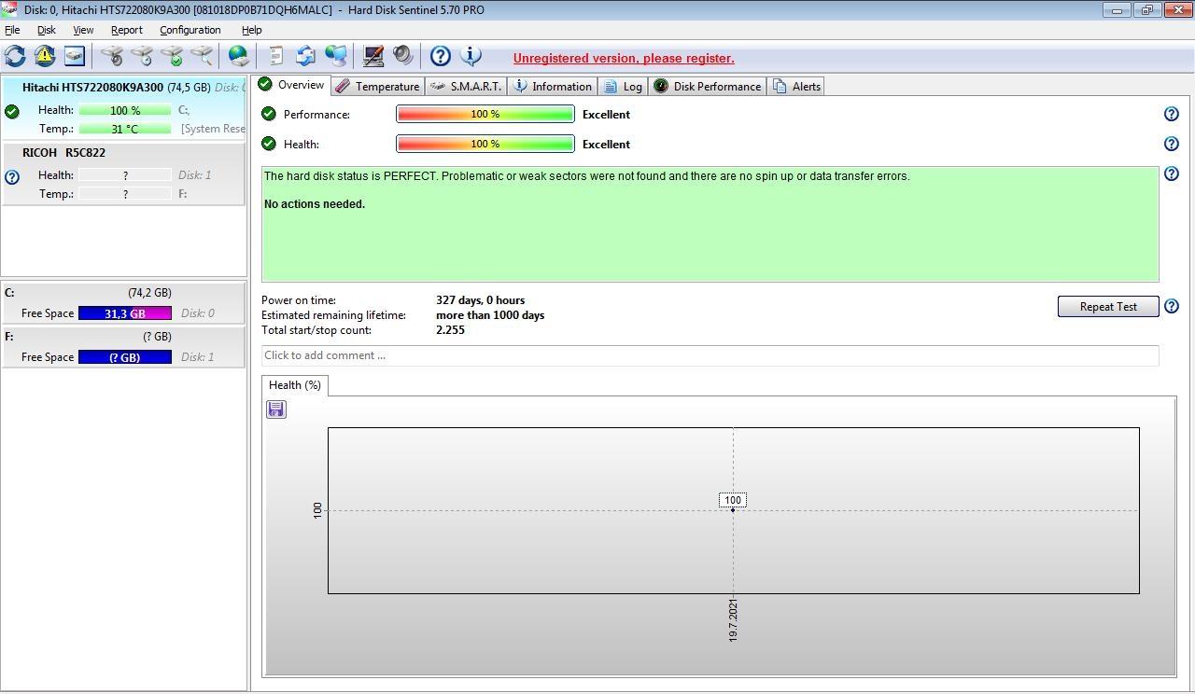Click the blue hard disk panel icon
1195x694 pixels.
point(74,56)
